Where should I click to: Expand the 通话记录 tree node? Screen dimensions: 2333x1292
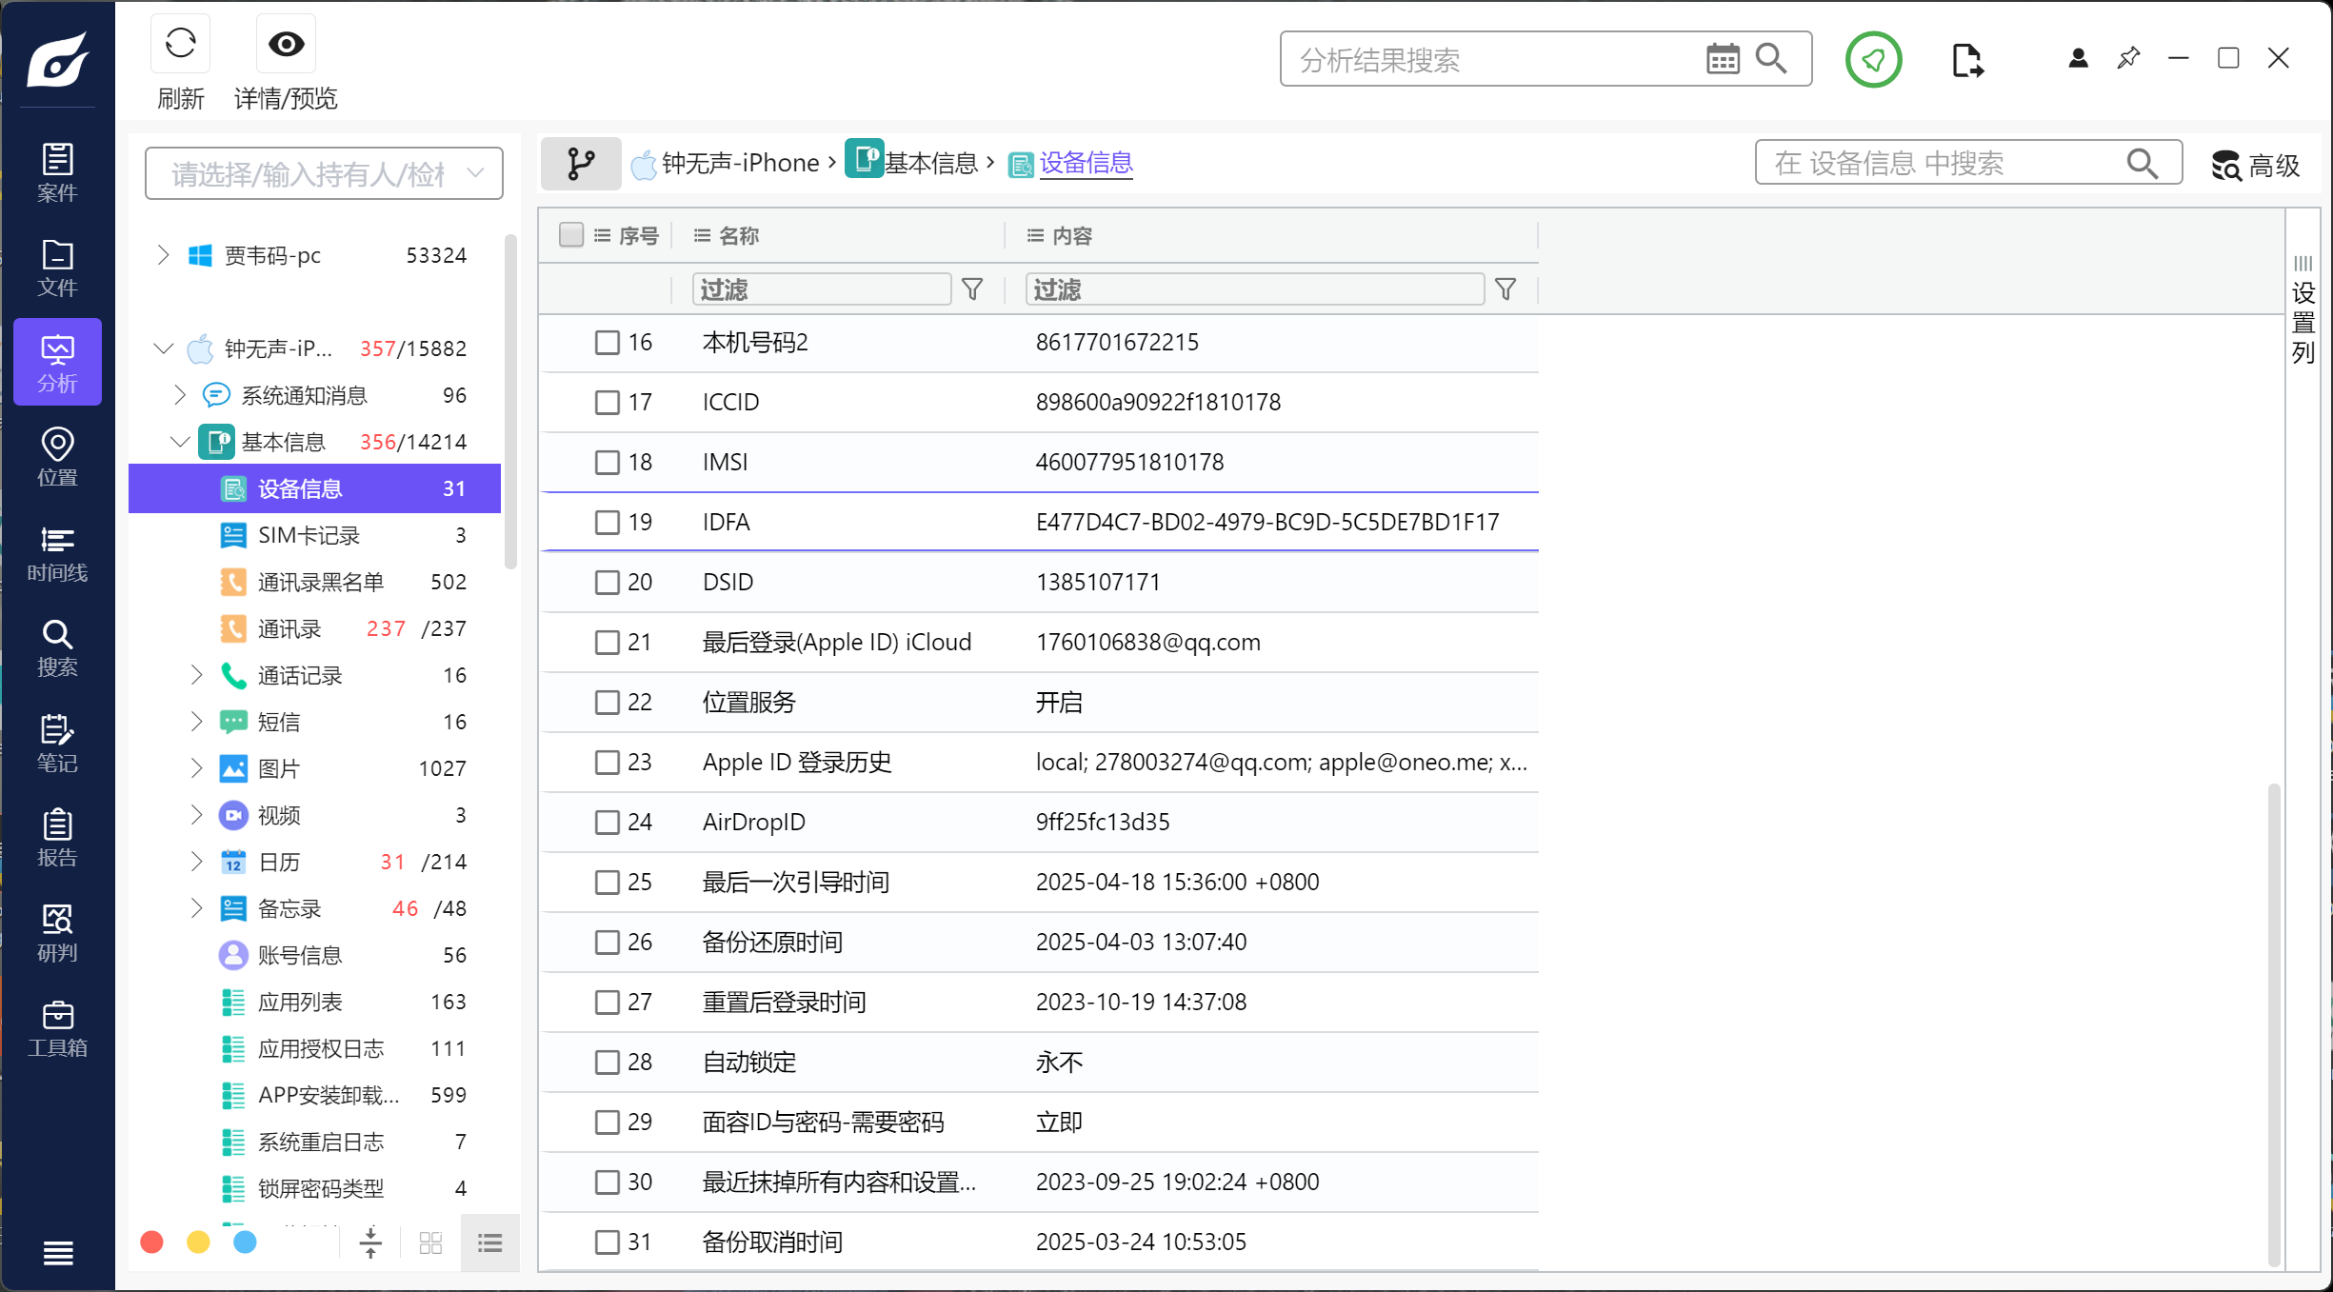(196, 675)
